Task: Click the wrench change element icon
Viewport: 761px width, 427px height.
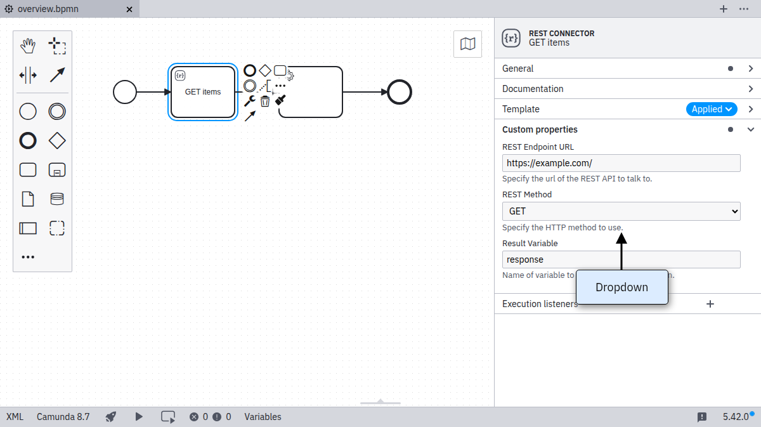Action: [x=250, y=101]
